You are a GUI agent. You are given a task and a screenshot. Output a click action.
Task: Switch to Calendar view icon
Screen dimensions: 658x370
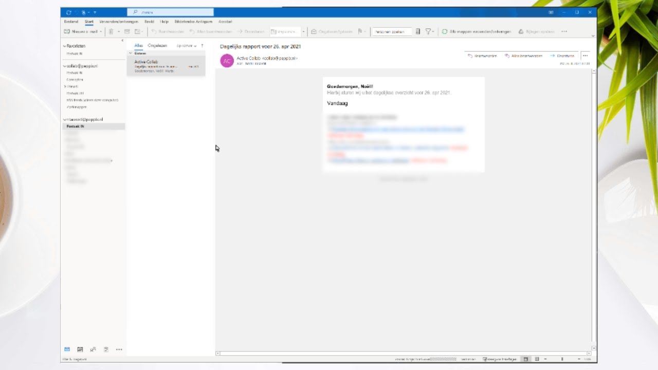(x=80, y=349)
